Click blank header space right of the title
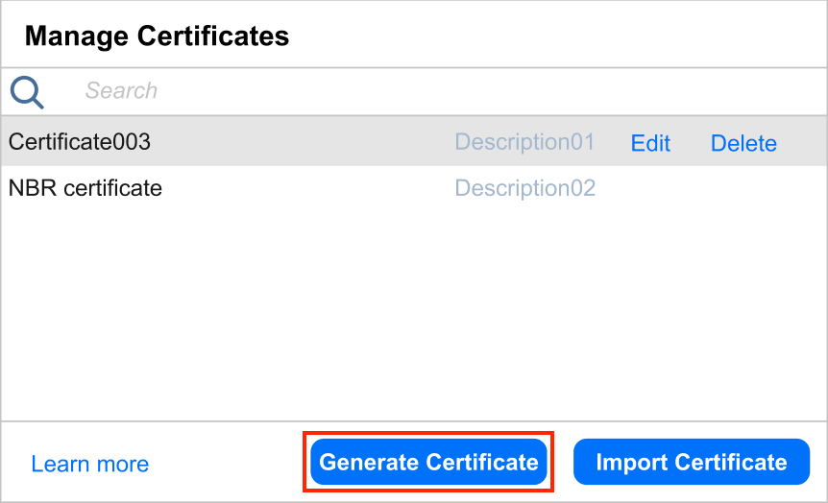The height and width of the screenshot is (503, 828). click(x=557, y=36)
